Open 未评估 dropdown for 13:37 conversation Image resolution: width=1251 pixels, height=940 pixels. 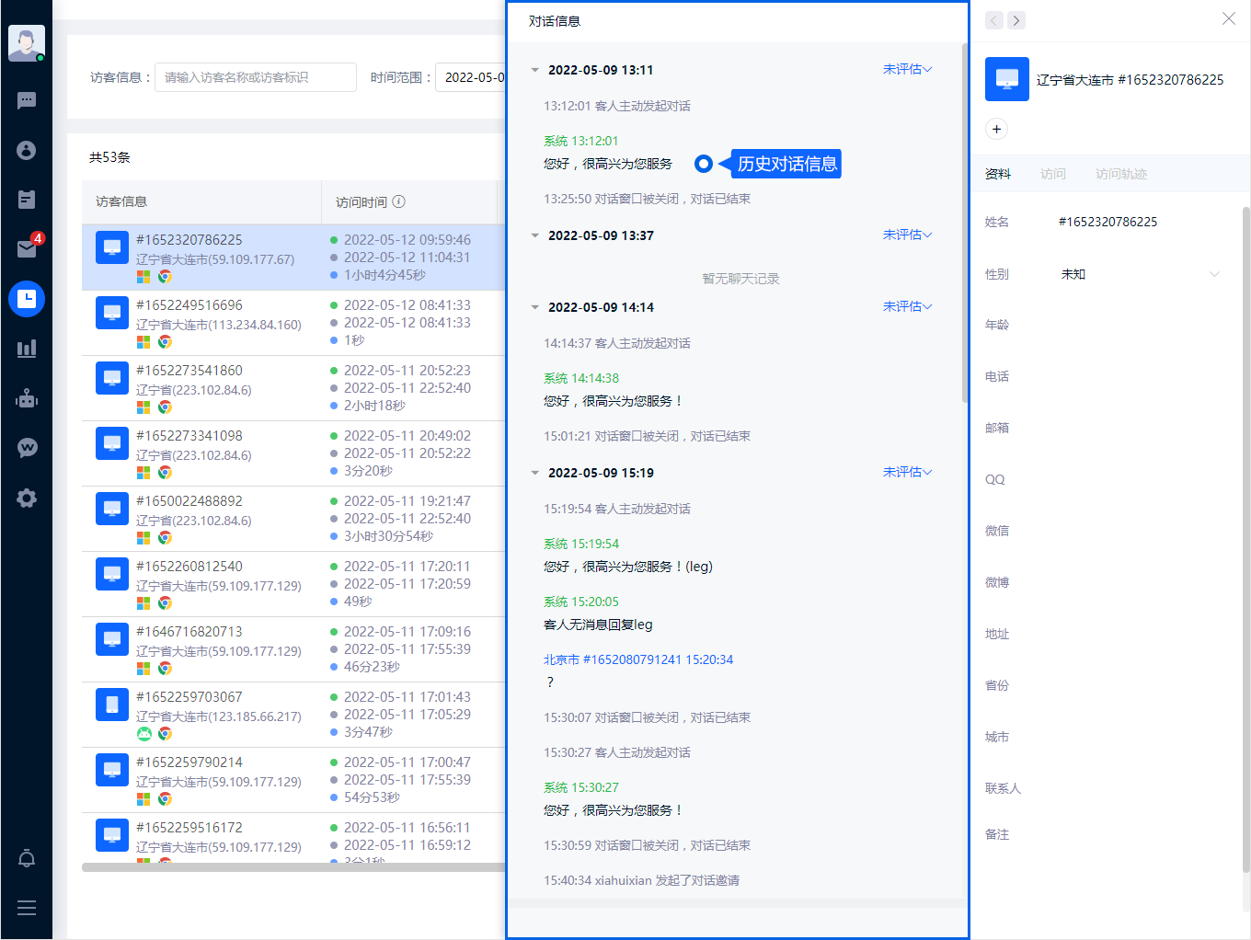click(x=907, y=235)
